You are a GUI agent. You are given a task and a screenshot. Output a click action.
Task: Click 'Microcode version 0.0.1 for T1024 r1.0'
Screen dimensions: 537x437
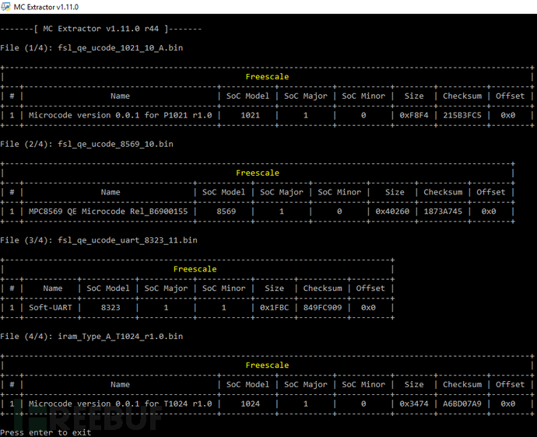coord(120,404)
